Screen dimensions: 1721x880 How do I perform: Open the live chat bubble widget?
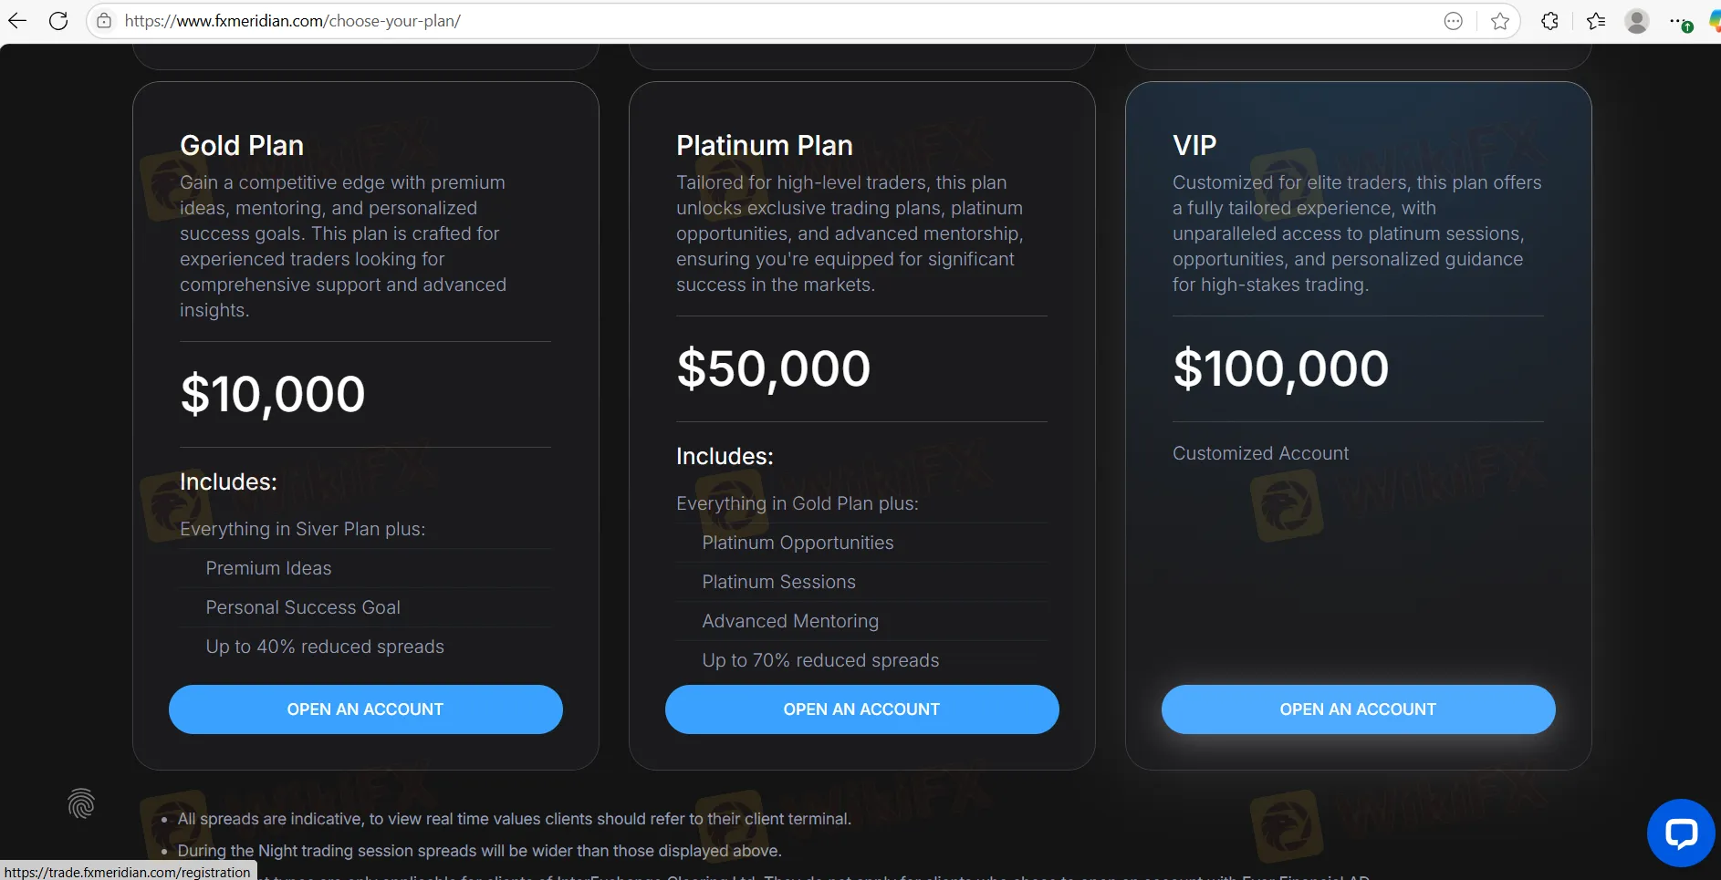pos(1681,833)
